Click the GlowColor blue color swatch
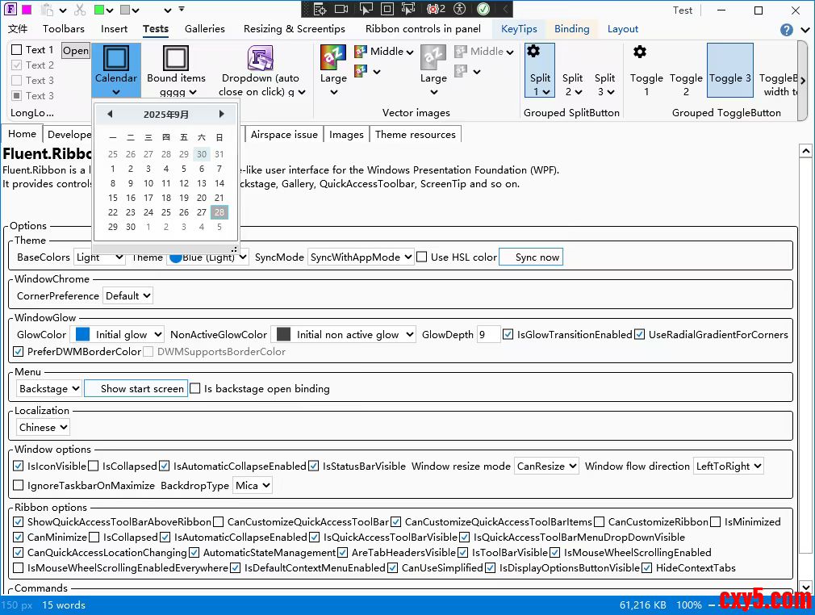Viewport: 815px width, 615px height. point(82,335)
